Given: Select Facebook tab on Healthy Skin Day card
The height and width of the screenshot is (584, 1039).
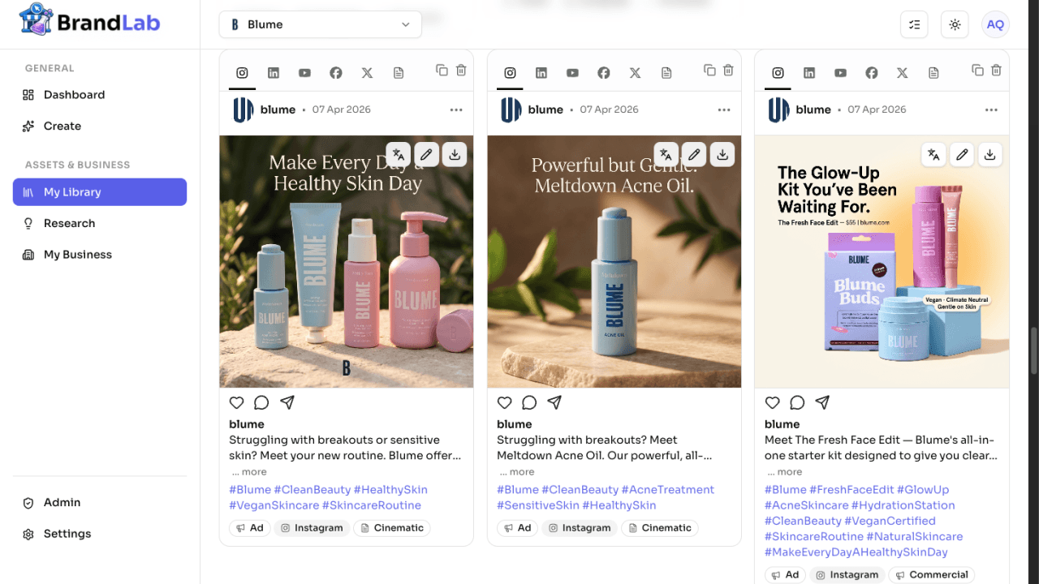Looking at the screenshot, I should coord(336,73).
